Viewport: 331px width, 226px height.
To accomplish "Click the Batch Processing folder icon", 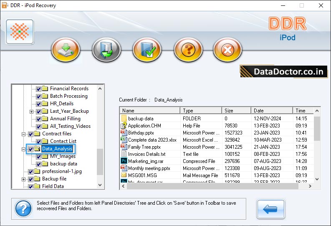I will click(45, 96).
